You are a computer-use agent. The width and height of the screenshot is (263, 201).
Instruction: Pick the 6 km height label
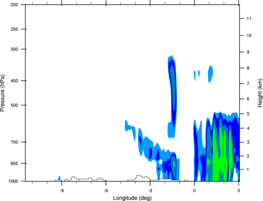click(x=248, y=99)
